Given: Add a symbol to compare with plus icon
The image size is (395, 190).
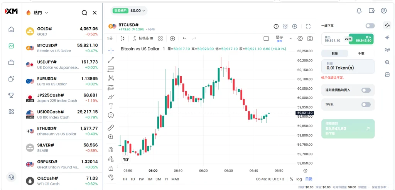Looking at the screenshot, I should [x=172, y=38].
